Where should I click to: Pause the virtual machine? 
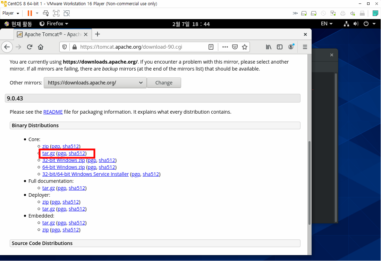point(29,13)
